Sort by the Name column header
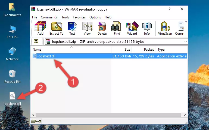Viewport: 209px width, 130px height. (71, 50)
